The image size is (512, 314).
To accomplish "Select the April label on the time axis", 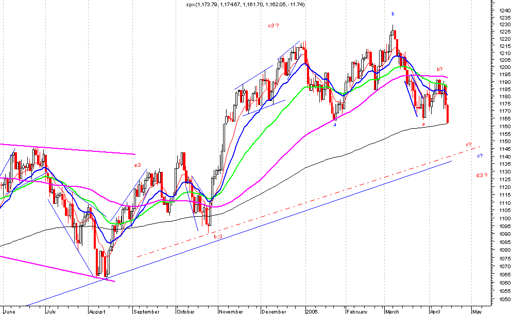I will click(435, 311).
